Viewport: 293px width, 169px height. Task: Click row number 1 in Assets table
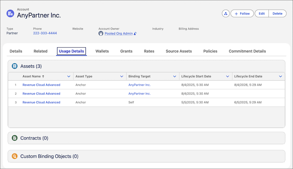[x=16, y=85]
